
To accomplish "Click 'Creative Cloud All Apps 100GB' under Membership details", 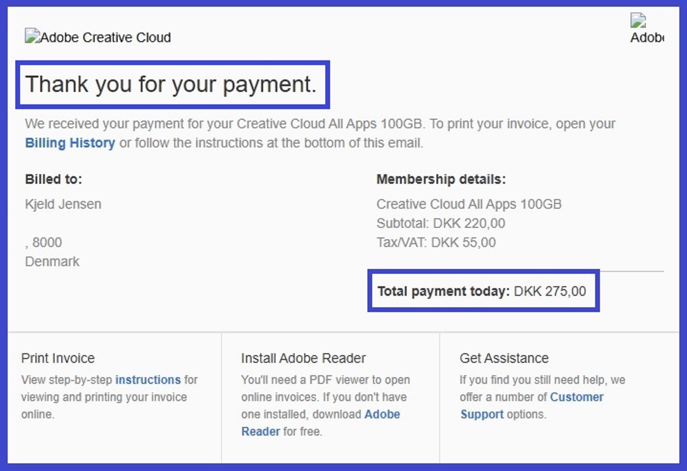I will pyautogui.click(x=469, y=204).
